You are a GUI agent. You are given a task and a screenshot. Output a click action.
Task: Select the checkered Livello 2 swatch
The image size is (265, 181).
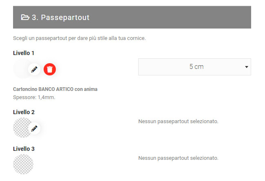point(21,127)
